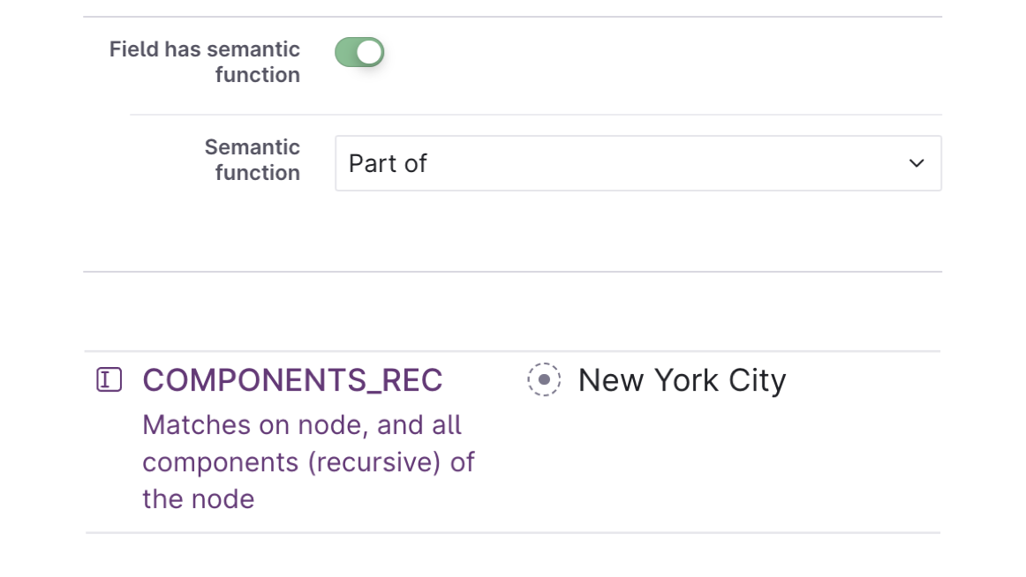The image size is (1026, 577).
Task: Click the white knob of the green toggle
Action: pyautogui.click(x=369, y=52)
